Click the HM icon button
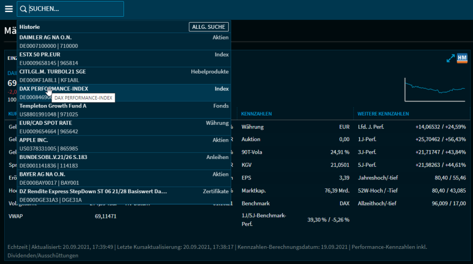The image size is (473, 264). tap(462, 59)
